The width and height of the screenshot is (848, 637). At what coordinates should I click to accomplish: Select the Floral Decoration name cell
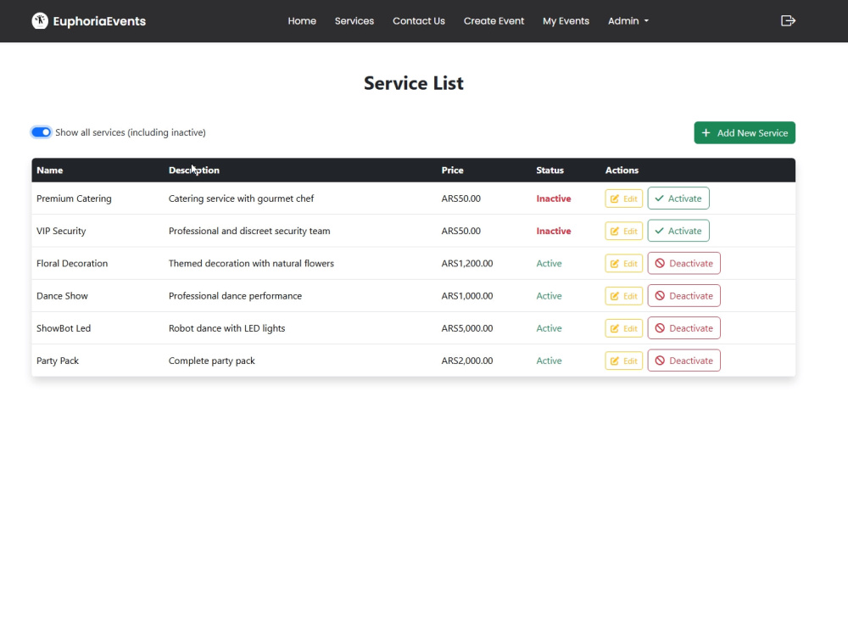click(72, 263)
